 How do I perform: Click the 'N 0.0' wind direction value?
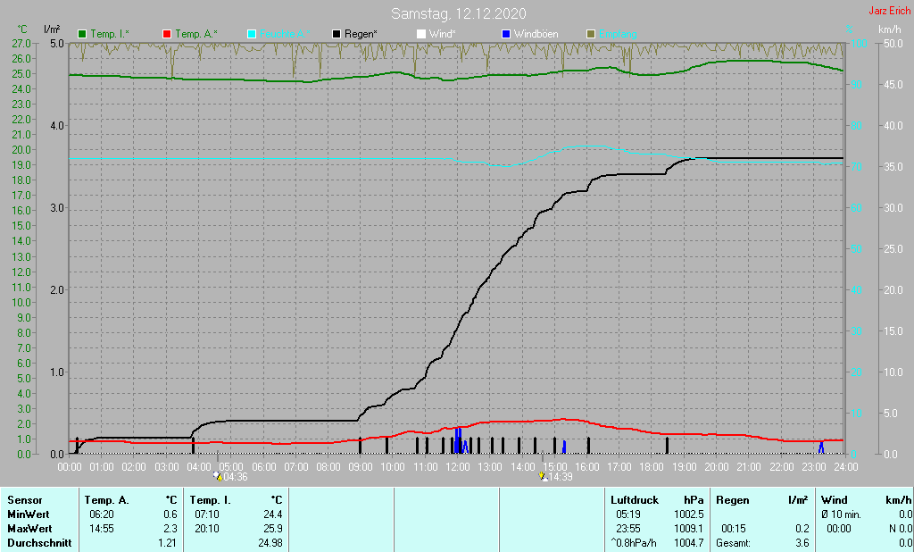point(901,529)
